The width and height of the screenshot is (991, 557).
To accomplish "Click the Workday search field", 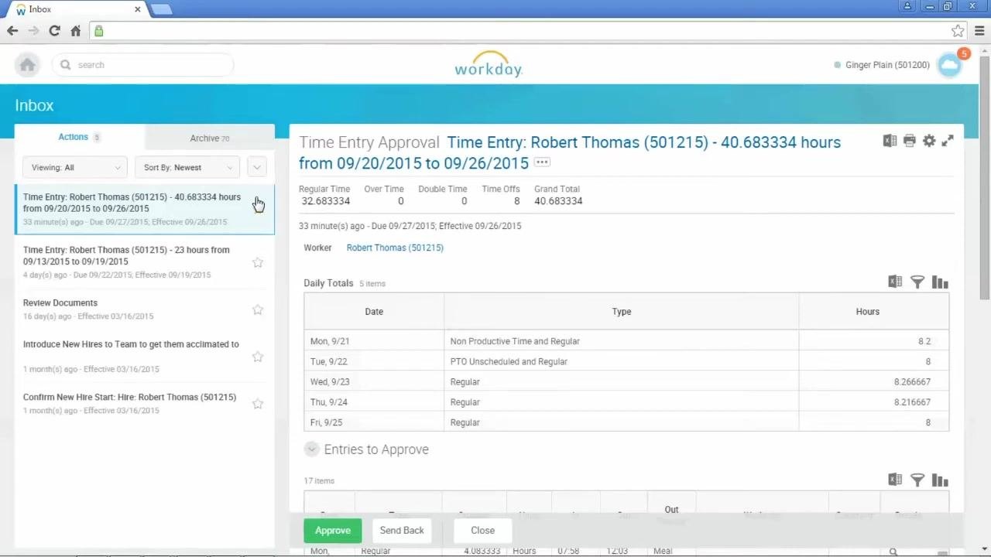I will pyautogui.click(x=142, y=65).
